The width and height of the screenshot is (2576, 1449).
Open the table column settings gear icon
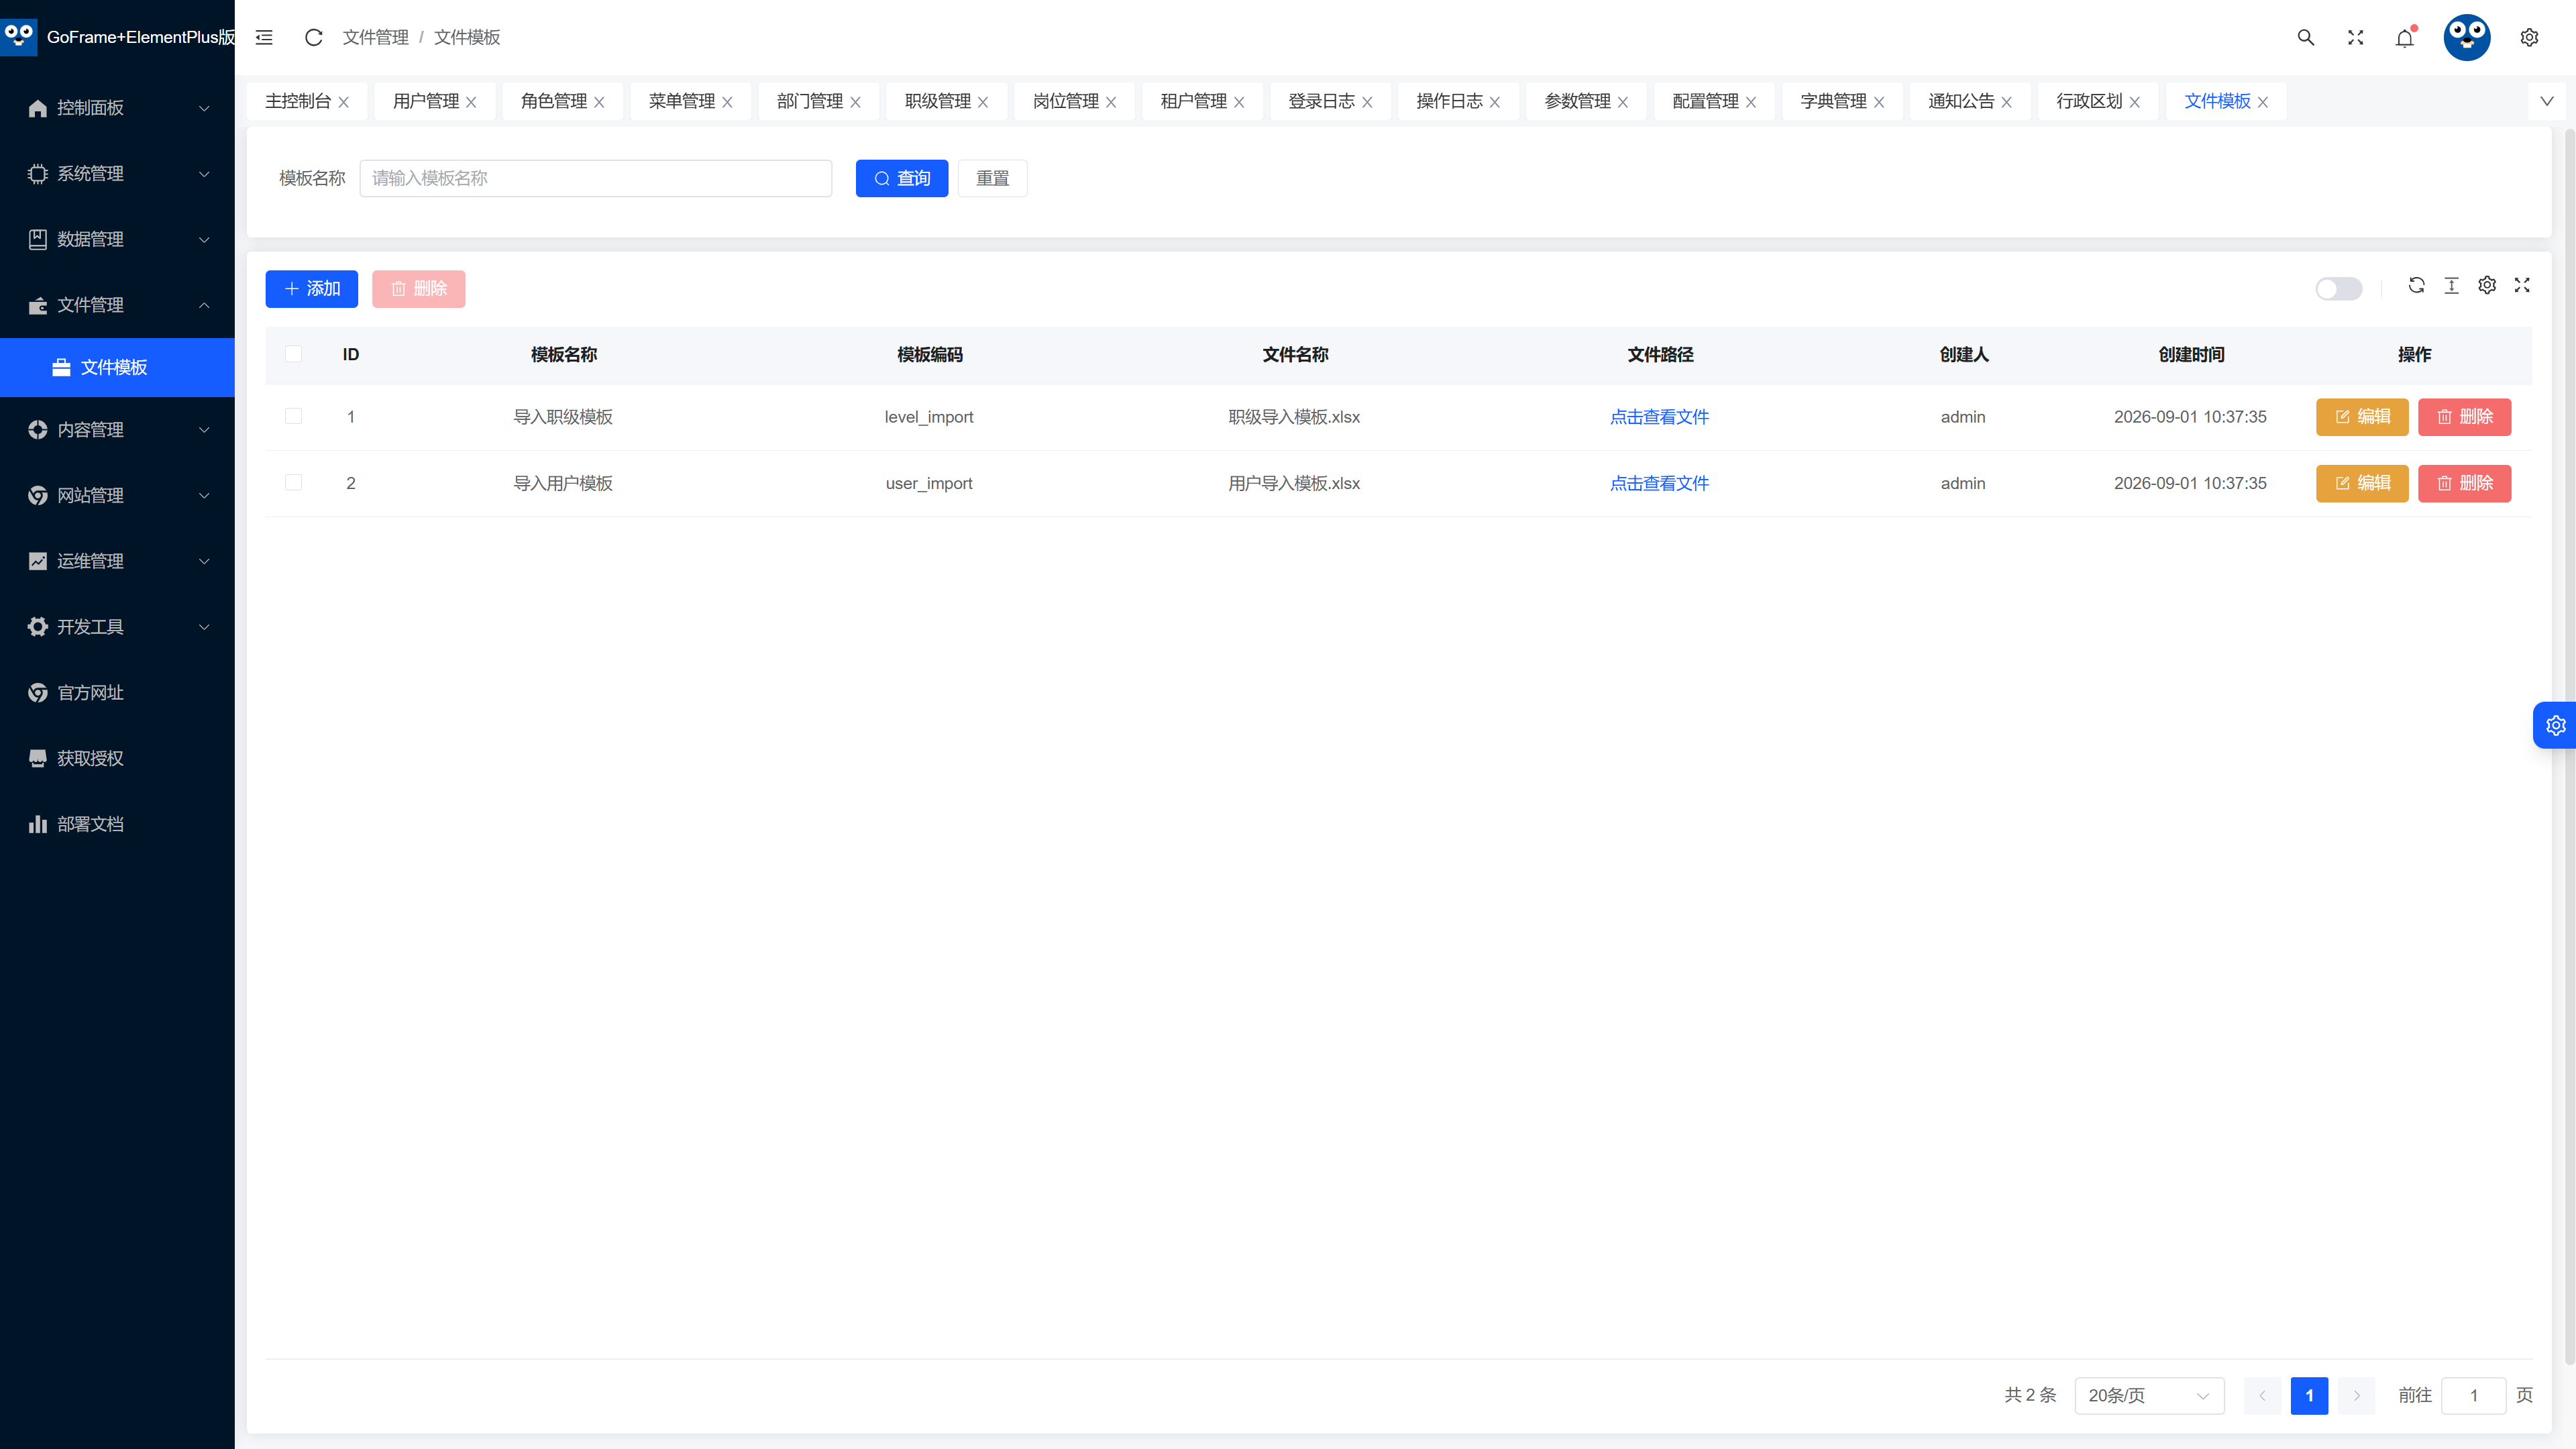coord(2487,285)
